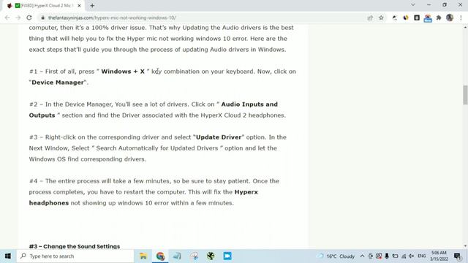This screenshot has width=468, height=263.
Task: Open the site info lock icon
Action: point(42,18)
